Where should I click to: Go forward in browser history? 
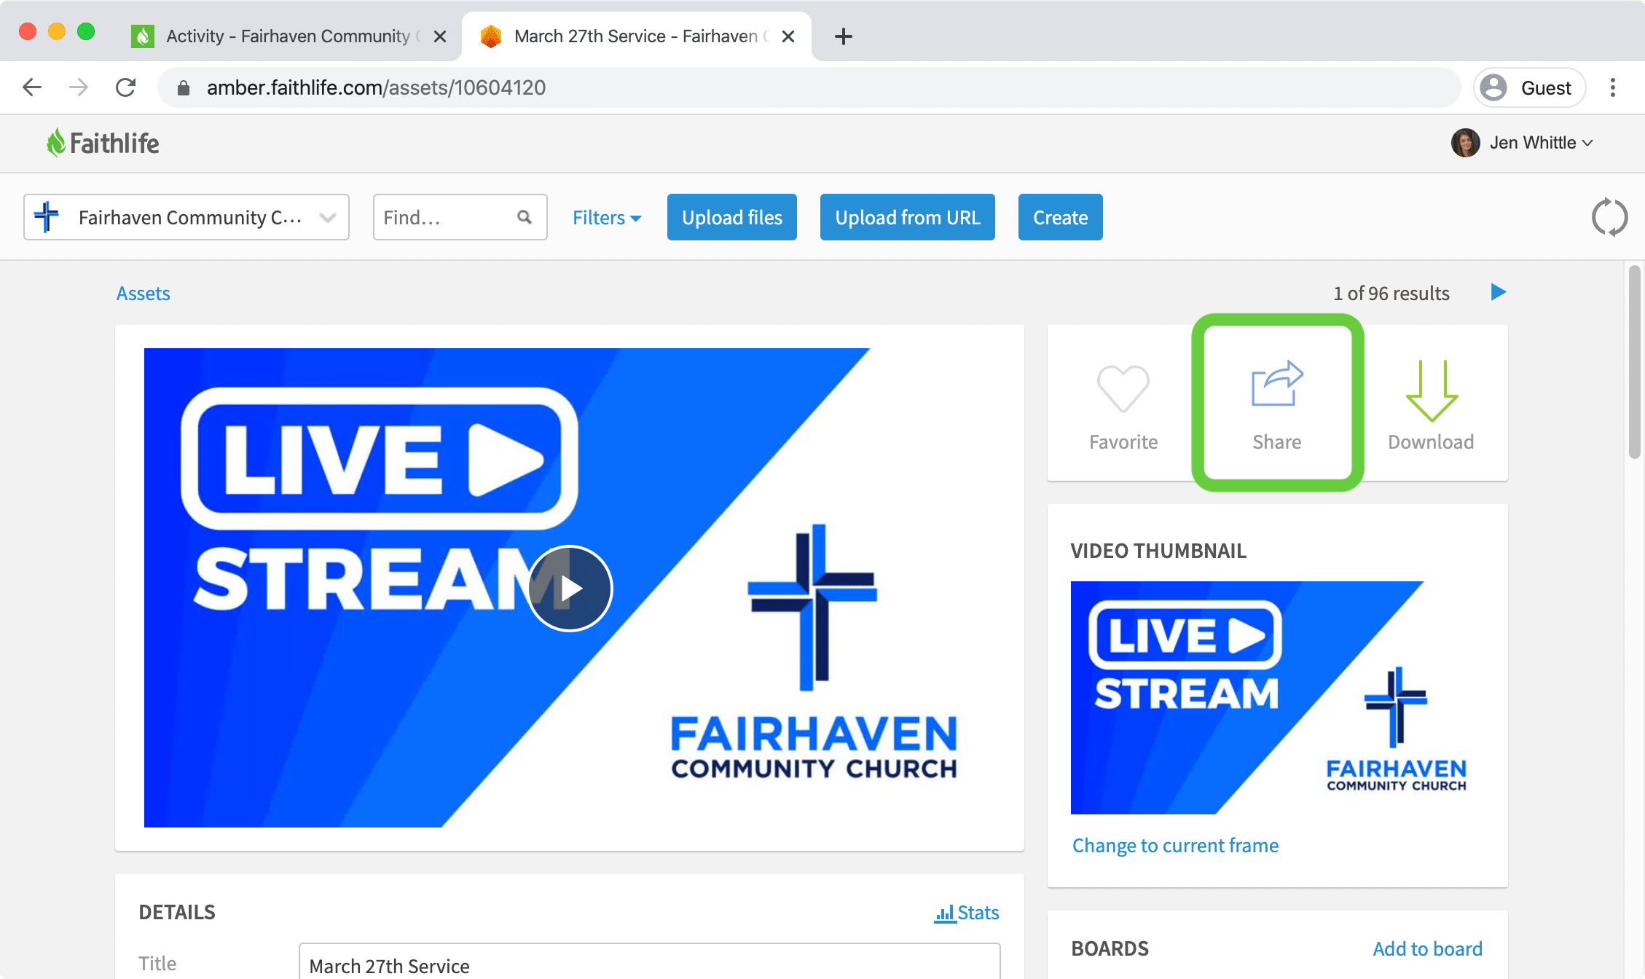(79, 87)
